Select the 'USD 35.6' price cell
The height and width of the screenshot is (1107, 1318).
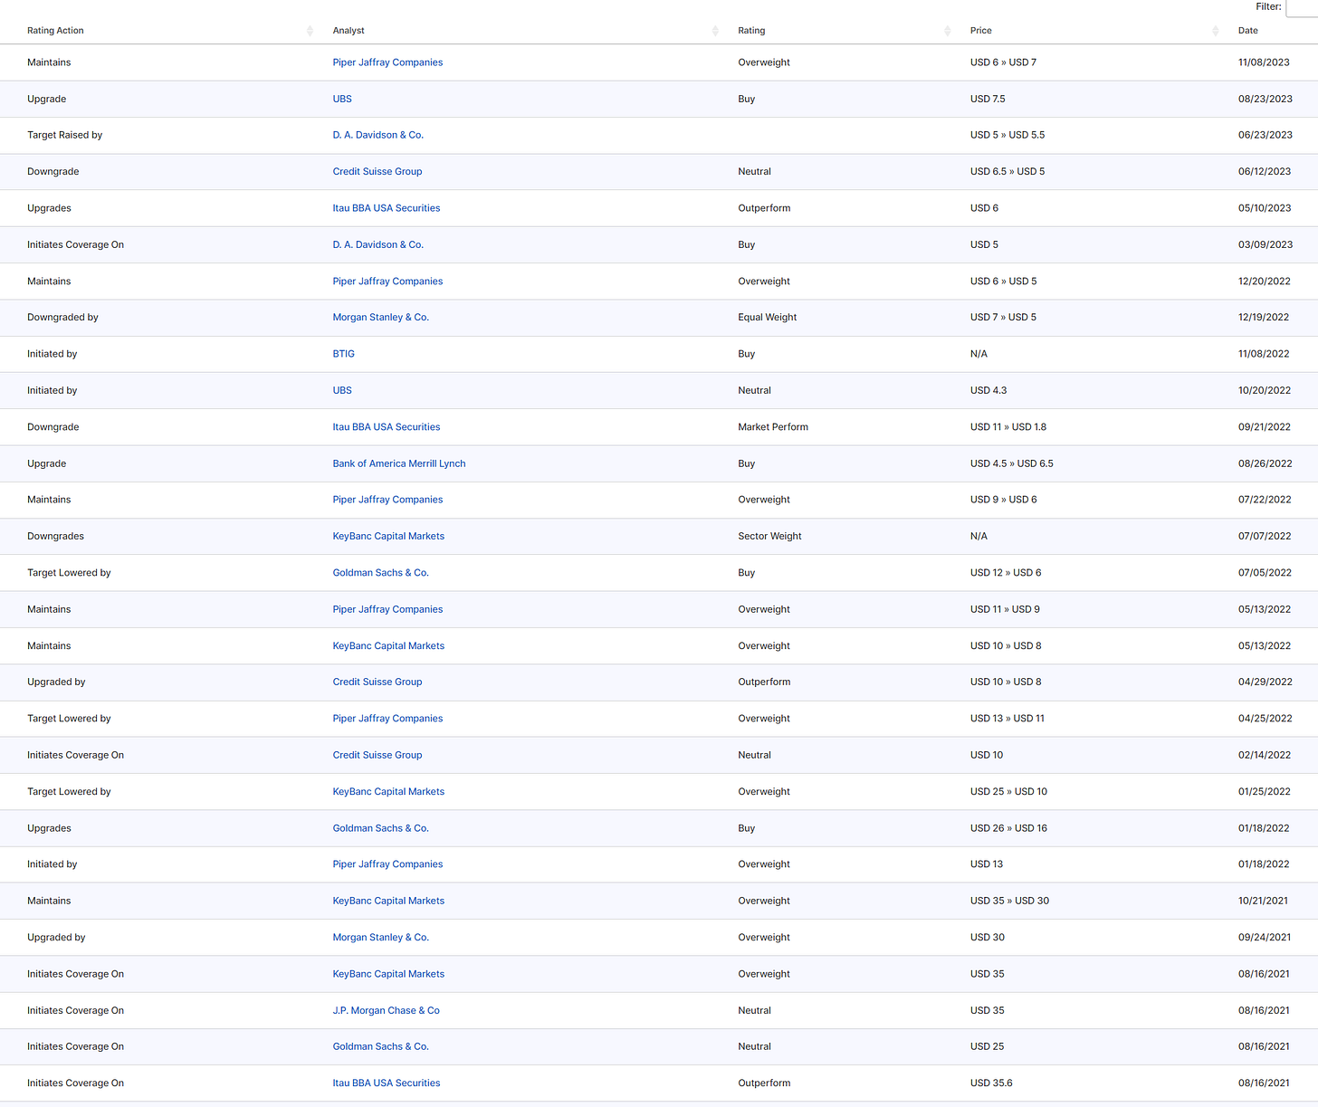pyautogui.click(x=991, y=1083)
